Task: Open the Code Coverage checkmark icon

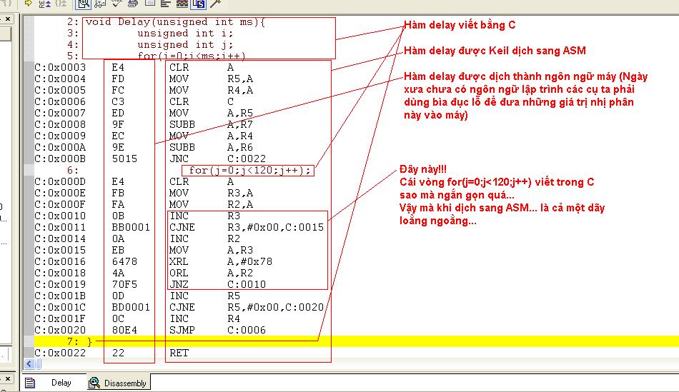Action: [x=116, y=3]
